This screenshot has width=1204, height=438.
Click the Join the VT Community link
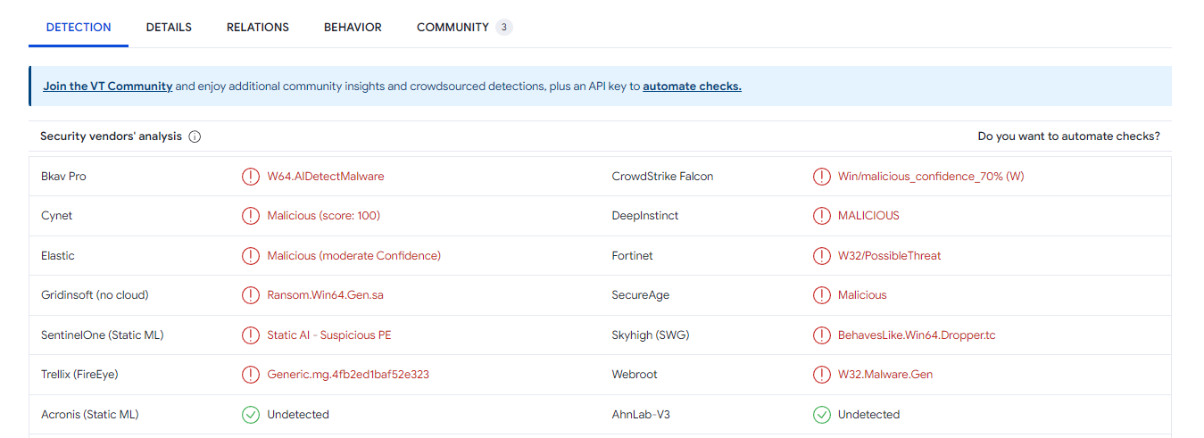click(x=107, y=87)
